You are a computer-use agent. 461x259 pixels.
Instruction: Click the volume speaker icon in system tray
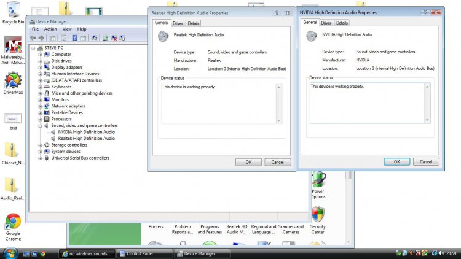(x=441, y=253)
